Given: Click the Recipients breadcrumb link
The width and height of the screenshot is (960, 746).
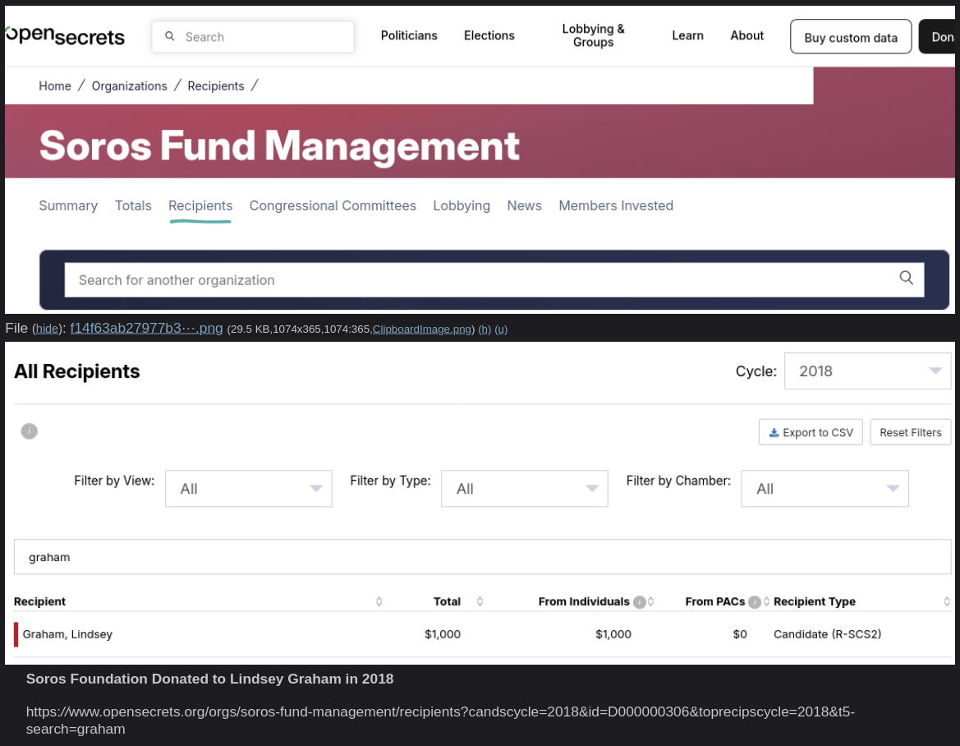Looking at the screenshot, I should click(215, 85).
